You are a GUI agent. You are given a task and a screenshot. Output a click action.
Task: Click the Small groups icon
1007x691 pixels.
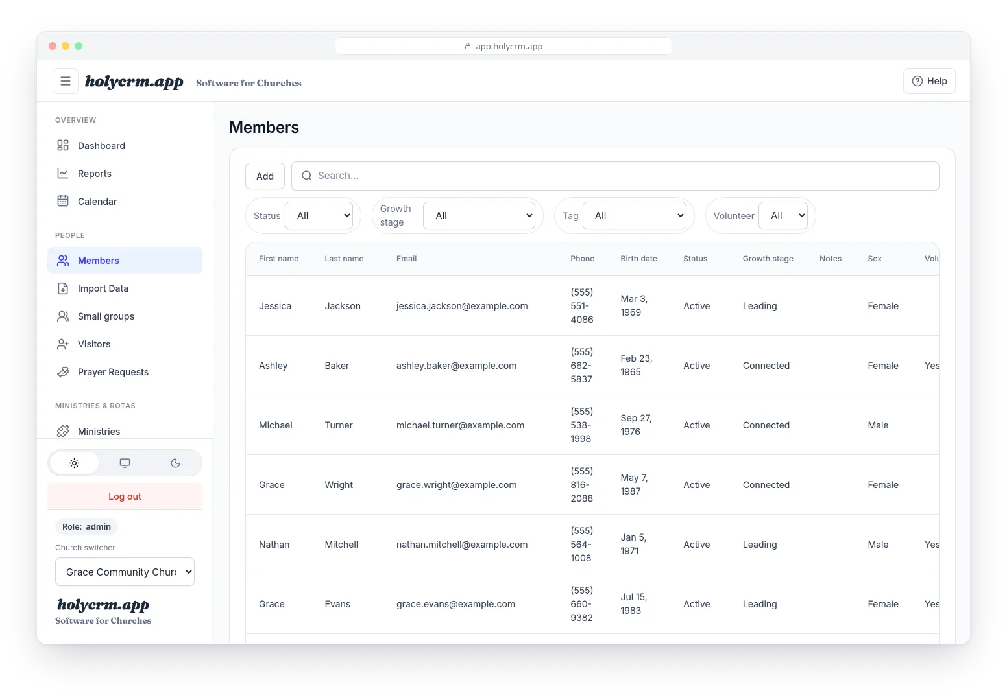63,316
